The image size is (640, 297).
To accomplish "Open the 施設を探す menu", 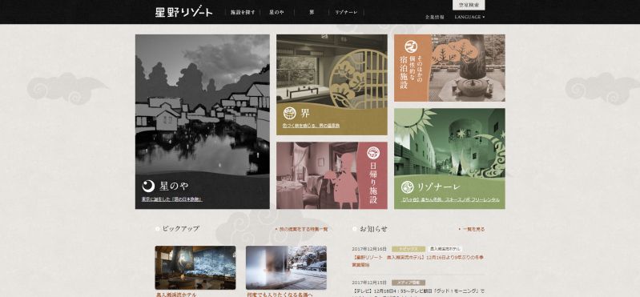I will [x=243, y=12].
